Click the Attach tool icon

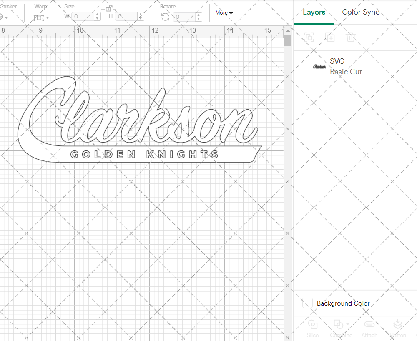click(x=369, y=324)
